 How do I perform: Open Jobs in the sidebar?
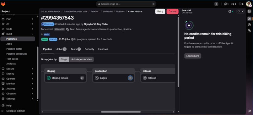[9, 44]
